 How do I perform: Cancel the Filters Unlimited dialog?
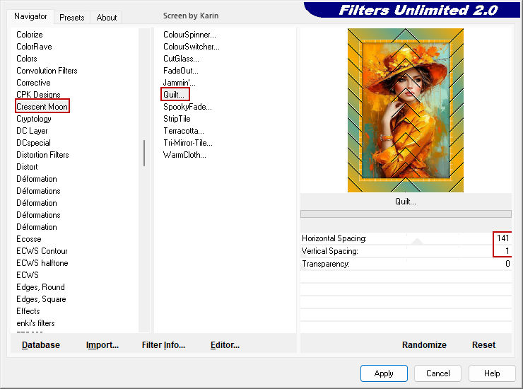point(437,373)
